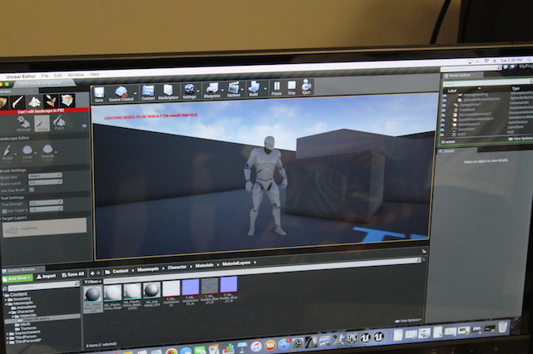533x354 pixels.
Task: Open the Settings toolbar icon
Action: click(189, 91)
